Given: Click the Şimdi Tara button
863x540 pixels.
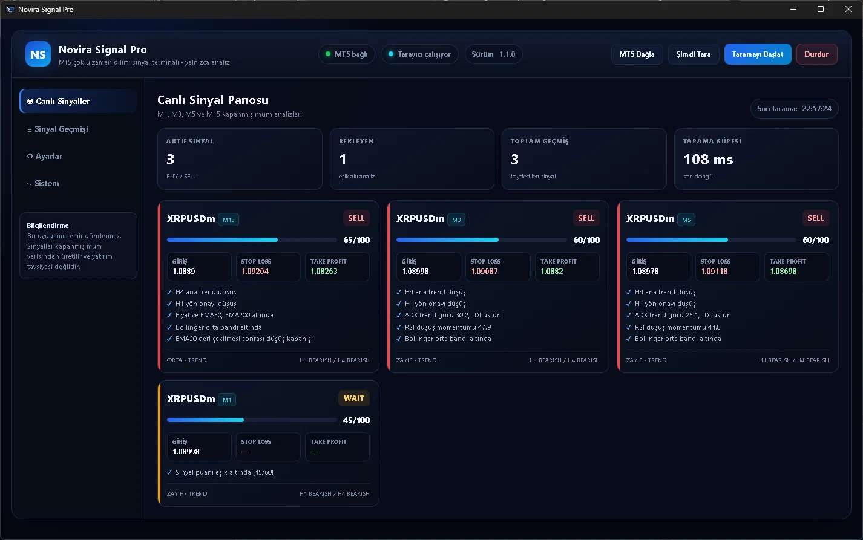Looking at the screenshot, I should pyautogui.click(x=694, y=54).
